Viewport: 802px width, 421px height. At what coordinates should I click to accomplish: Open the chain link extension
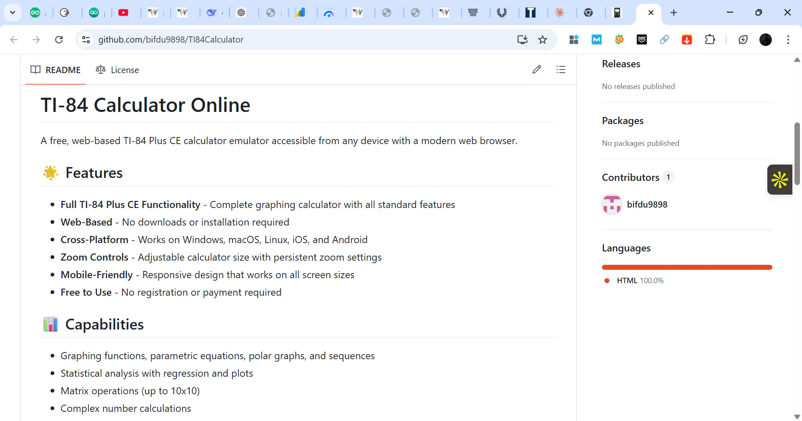[x=664, y=40]
